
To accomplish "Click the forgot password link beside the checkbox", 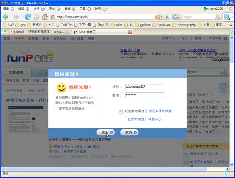I will [160, 111].
